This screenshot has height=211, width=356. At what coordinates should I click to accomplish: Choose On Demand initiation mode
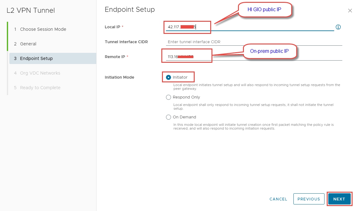tap(169, 117)
